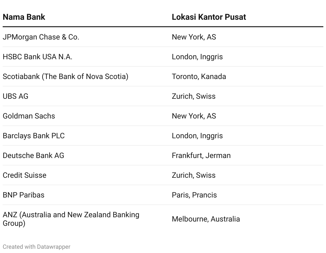Click the Nama Bank column header
Screen dimensions: 326x253
pyautogui.click(x=24, y=17)
